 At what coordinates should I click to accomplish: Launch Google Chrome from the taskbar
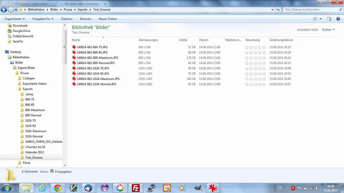pyautogui.click(x=58, y=188)
